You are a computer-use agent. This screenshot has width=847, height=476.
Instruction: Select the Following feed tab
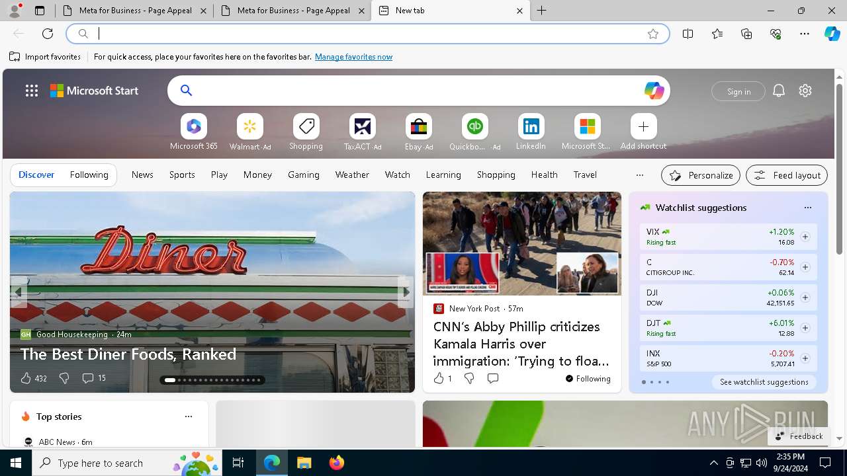click(89, 175)
